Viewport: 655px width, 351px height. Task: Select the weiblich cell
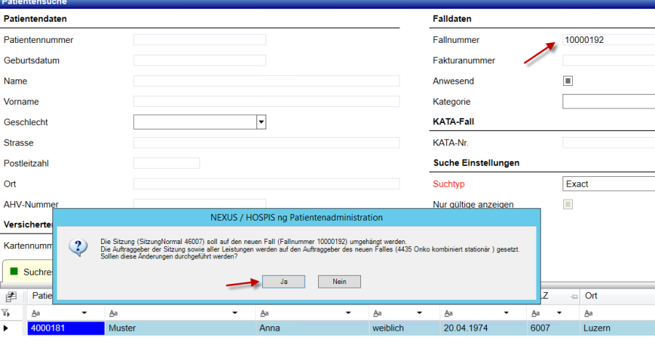pyautogui.click(x=405, y=328)
